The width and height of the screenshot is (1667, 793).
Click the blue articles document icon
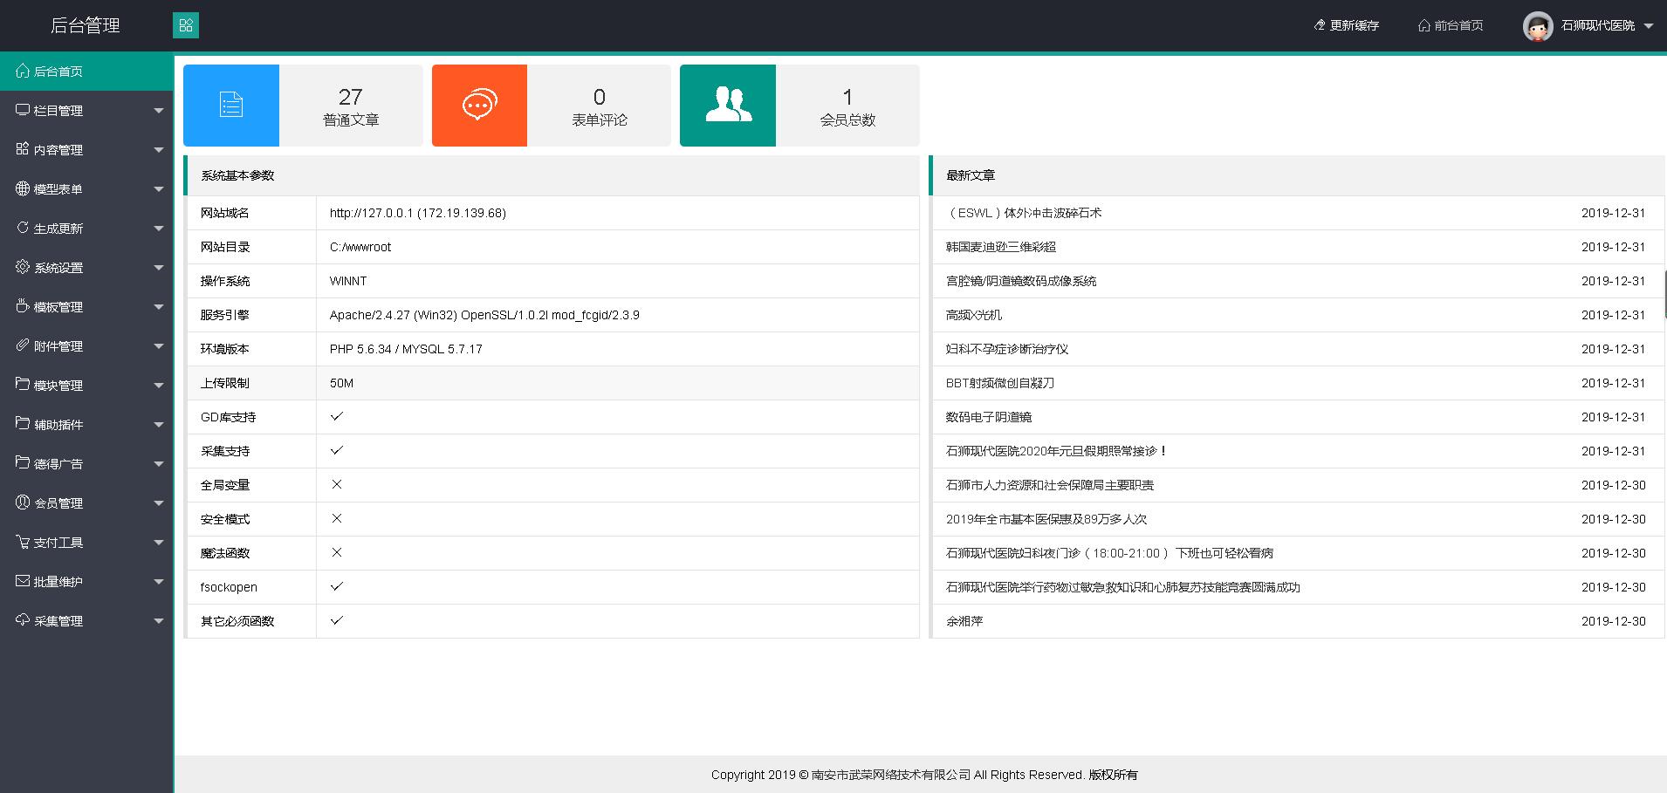[x=231, y=105]
